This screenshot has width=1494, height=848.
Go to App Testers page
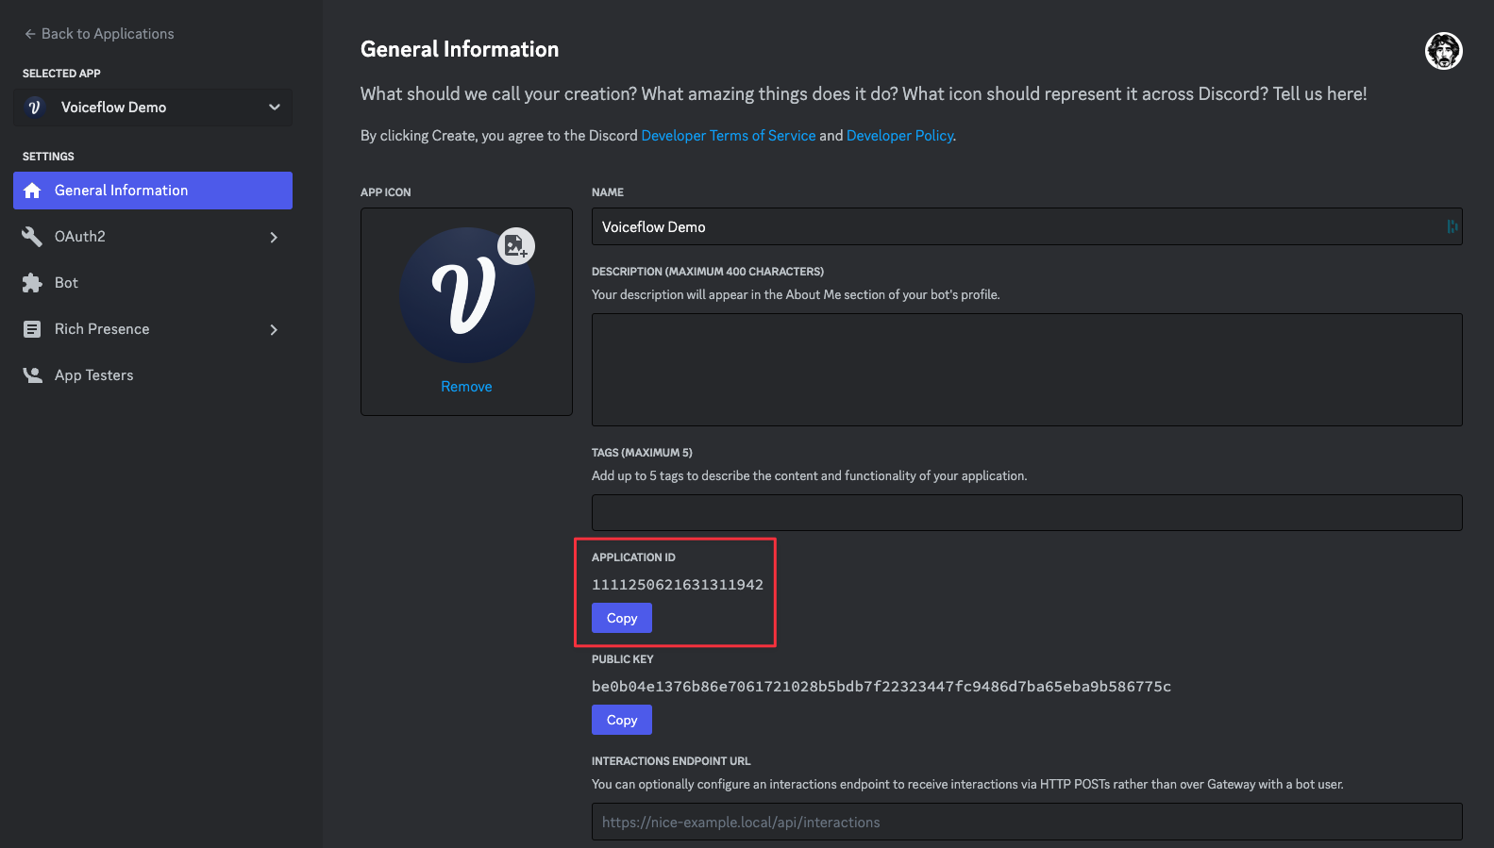click(x=153, y=375)
